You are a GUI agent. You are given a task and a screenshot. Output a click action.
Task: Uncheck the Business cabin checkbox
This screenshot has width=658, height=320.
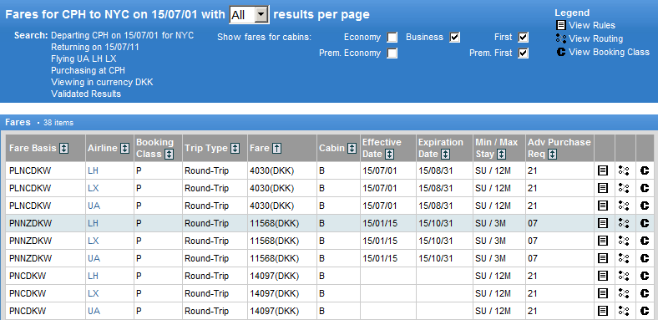pos(455,38)
